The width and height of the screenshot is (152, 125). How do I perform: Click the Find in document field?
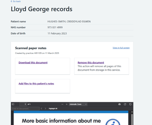(x=25, y=109)
